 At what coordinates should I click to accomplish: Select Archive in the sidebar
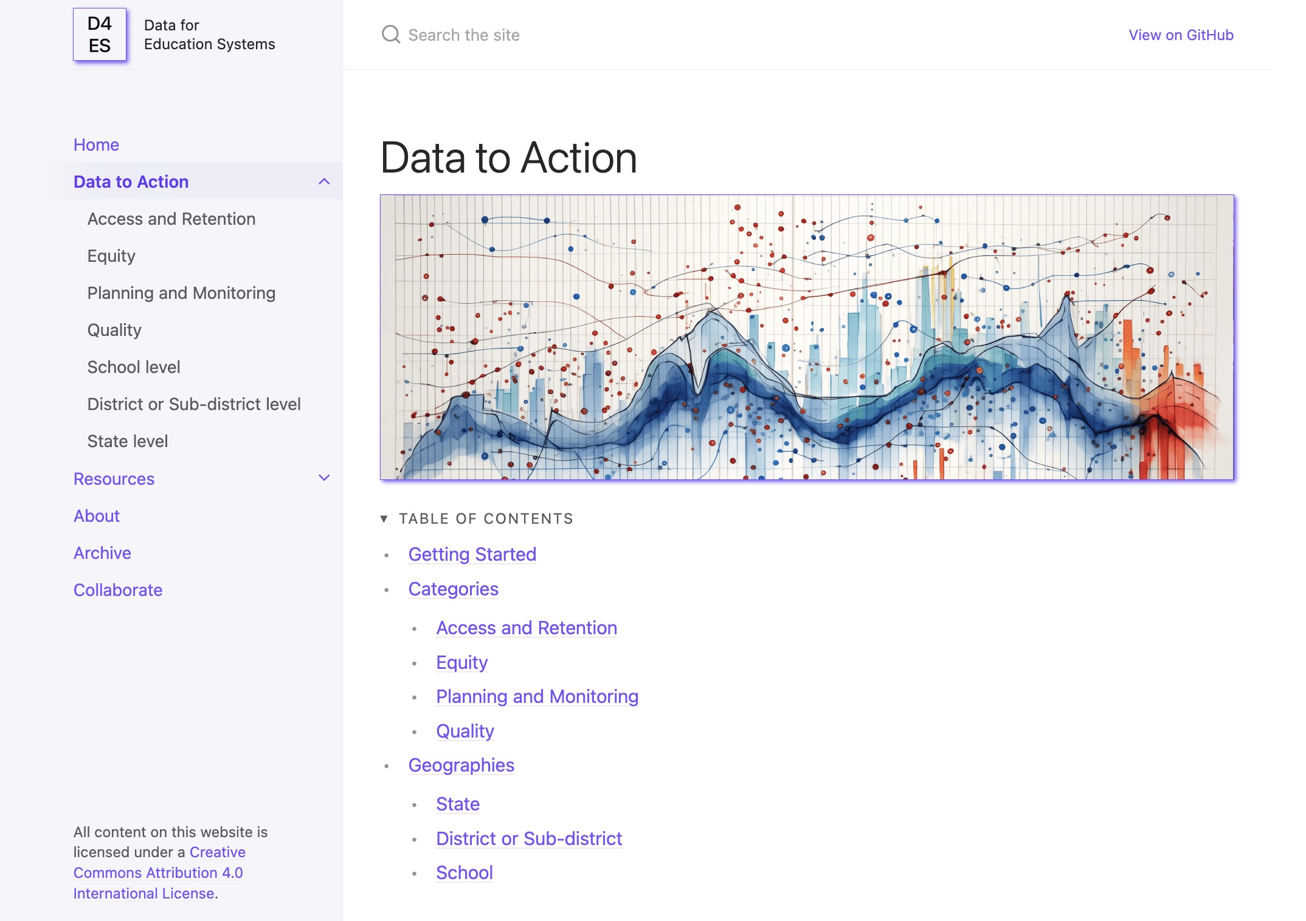(102, 553)
